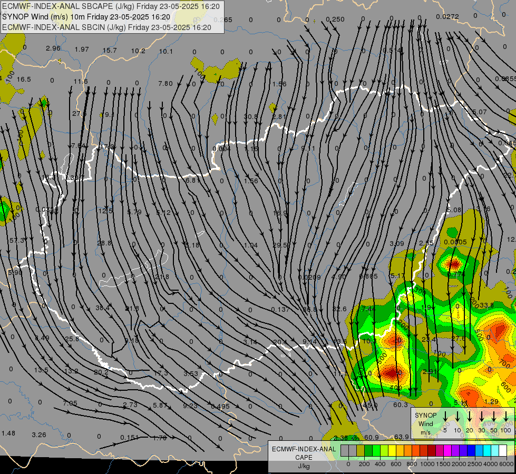The image size is (516, 474).
Task: Click the SBCIN title line
Action: (x=106, y=27)
